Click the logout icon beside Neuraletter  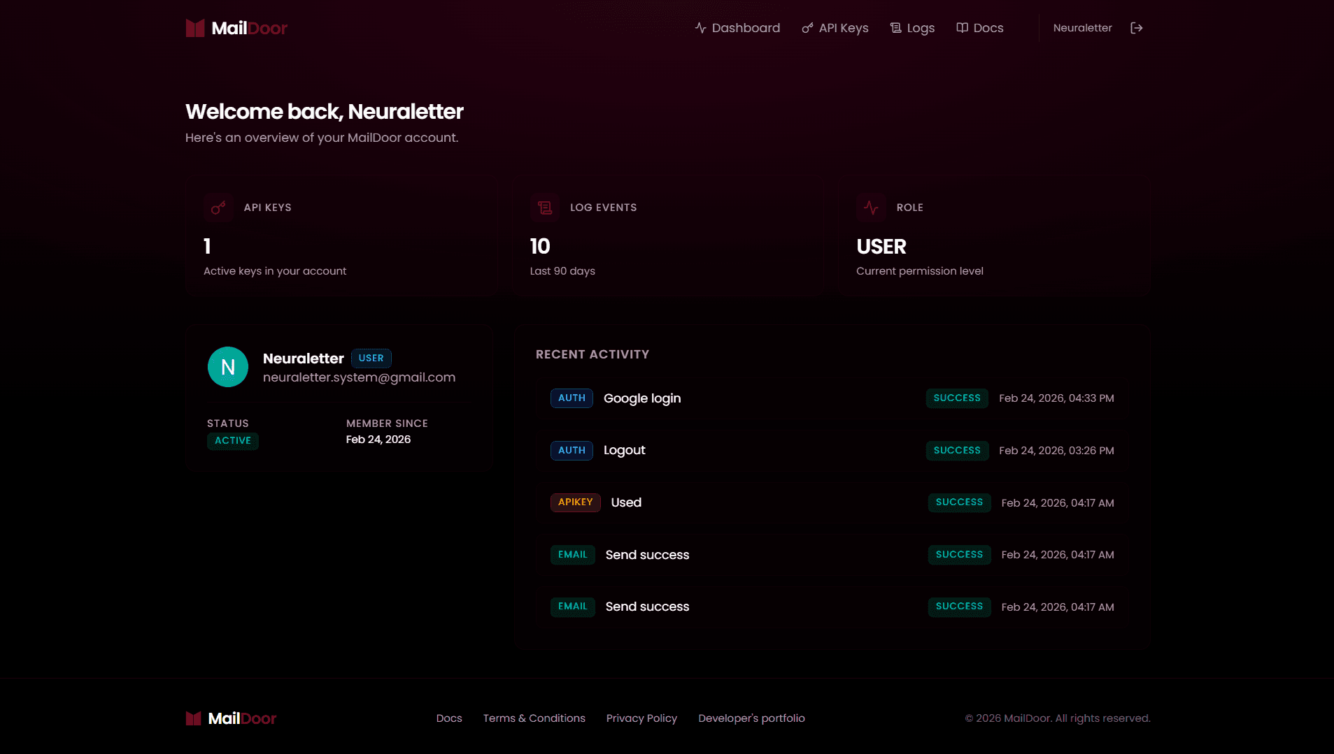(x=1136, y=28)
